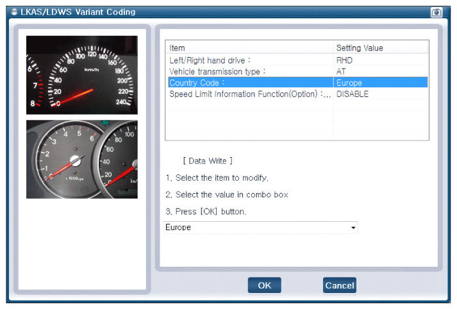This screenshot has height=309, width=457.
Task: Expand the combo box dropdown arrow
Action: (x=353, y=228)
